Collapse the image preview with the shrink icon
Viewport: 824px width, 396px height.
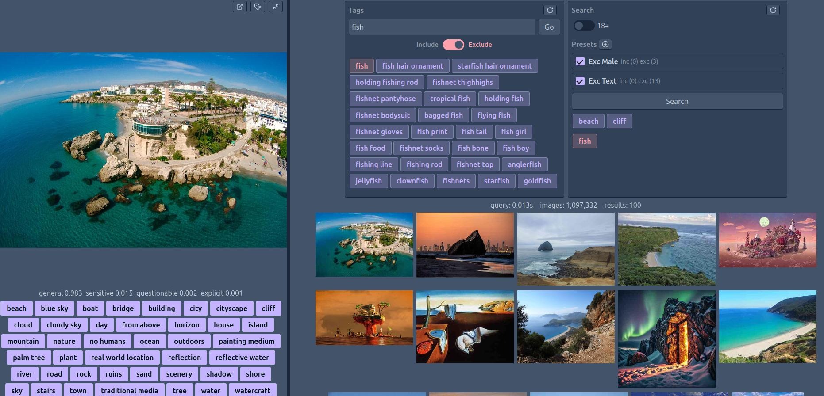click(276, 7)
